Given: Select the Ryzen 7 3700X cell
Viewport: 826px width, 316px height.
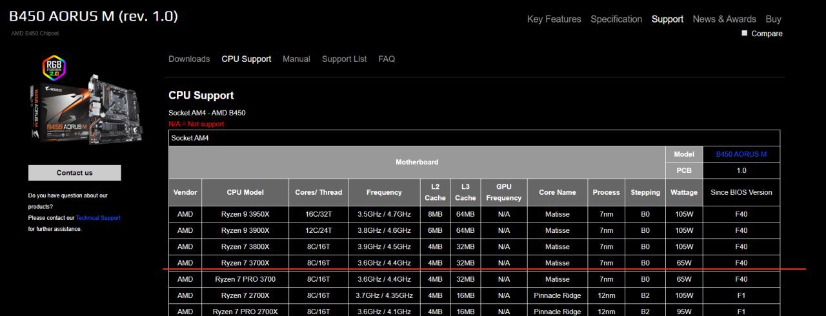Looking at the screenshot, I should [x=245, y=262].
